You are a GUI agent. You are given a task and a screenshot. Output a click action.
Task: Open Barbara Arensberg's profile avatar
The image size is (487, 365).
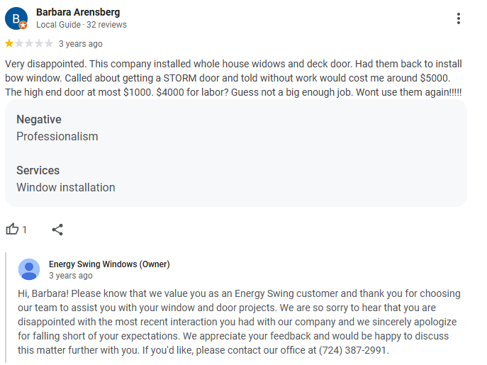tap(16, 18)
